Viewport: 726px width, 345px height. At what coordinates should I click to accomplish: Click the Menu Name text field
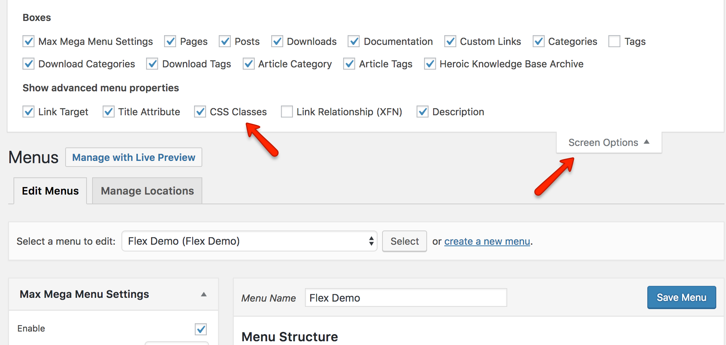pos(406,298)
